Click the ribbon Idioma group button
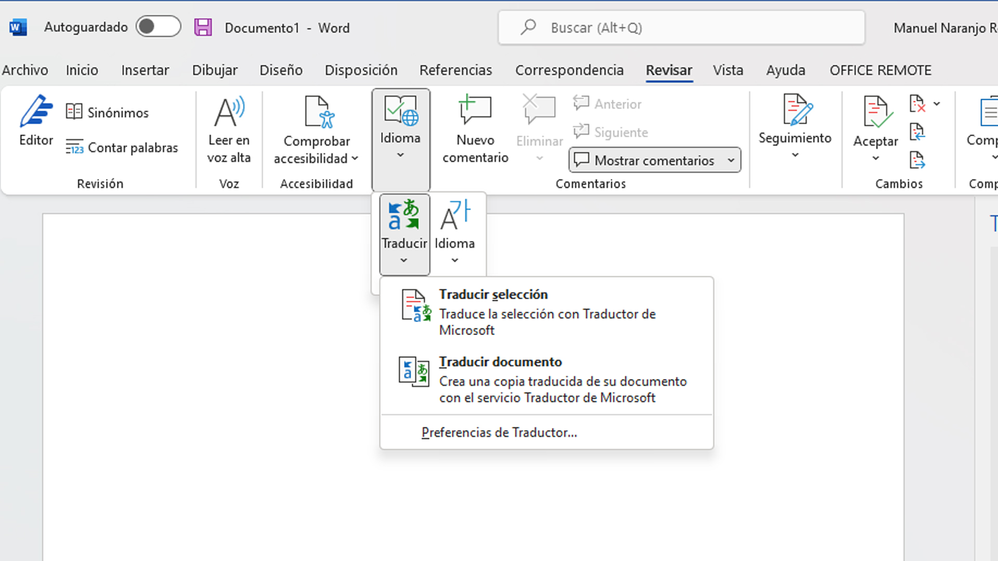998x561 pixels. [400, 139]
